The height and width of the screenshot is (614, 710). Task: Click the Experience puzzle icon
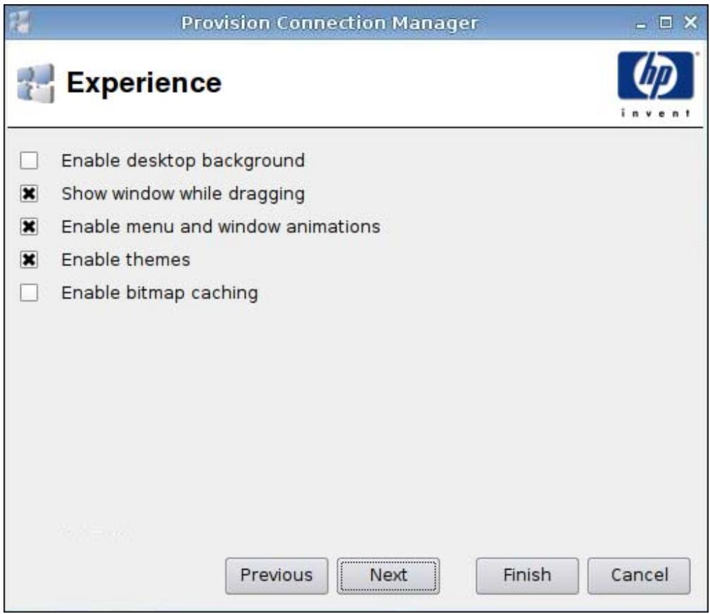(36, 83)
